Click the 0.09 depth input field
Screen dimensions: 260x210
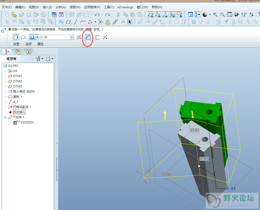tap(55, 37)
